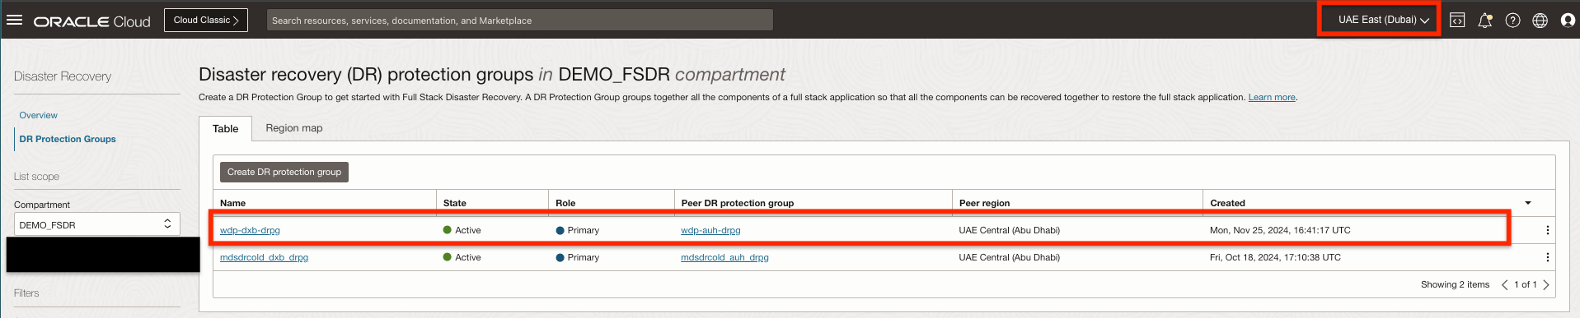
Task: Switch to the Table tab
Action: pos(225,128)
